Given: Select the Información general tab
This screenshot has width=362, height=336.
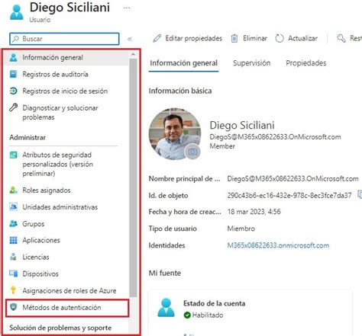Looking at the screenshot, I should tap(183, 63).
